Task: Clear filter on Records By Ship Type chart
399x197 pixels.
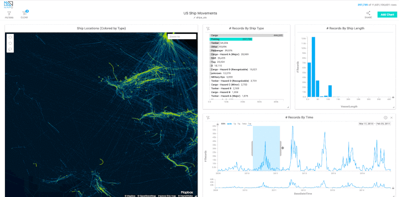Action: coord(207,28)
